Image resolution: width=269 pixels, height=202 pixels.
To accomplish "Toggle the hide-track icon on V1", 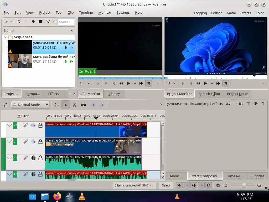I will pos(33,142).
